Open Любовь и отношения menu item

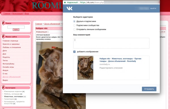pyautogui.click(x=12, y=47)
